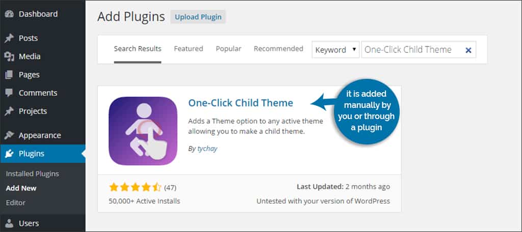Click the Pages sidebar icon
522x232 pixels.
point(9,75)
